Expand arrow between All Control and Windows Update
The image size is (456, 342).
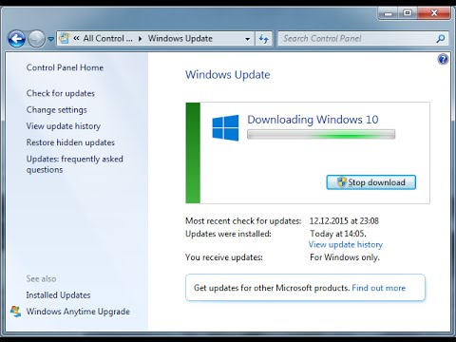(x=140, y=39)
